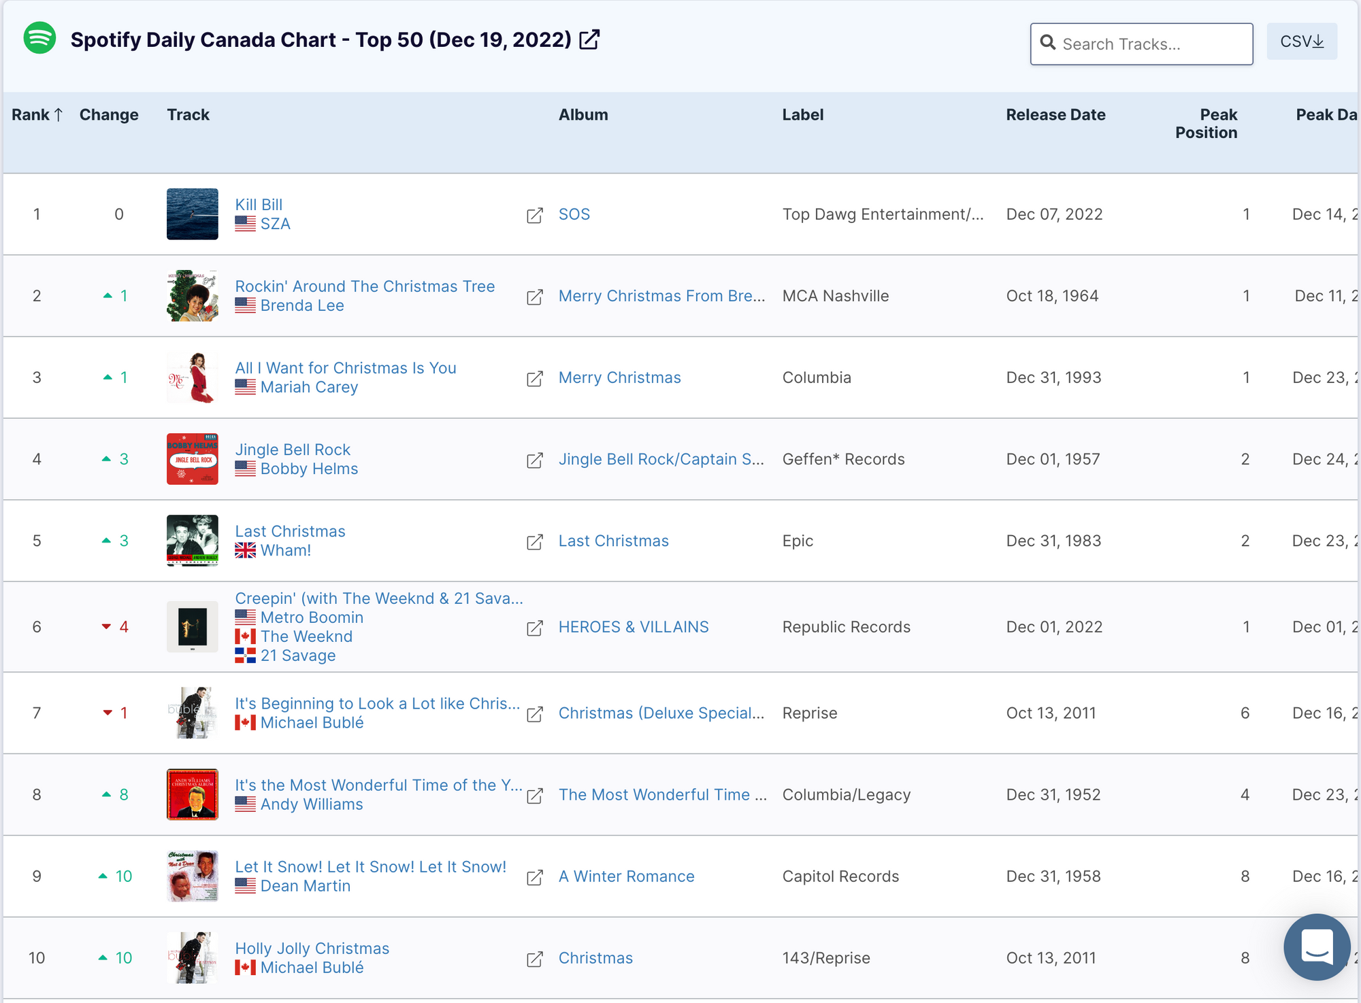
Task: Open external link for All I Want for Christmas
Action: coord(535,378)
